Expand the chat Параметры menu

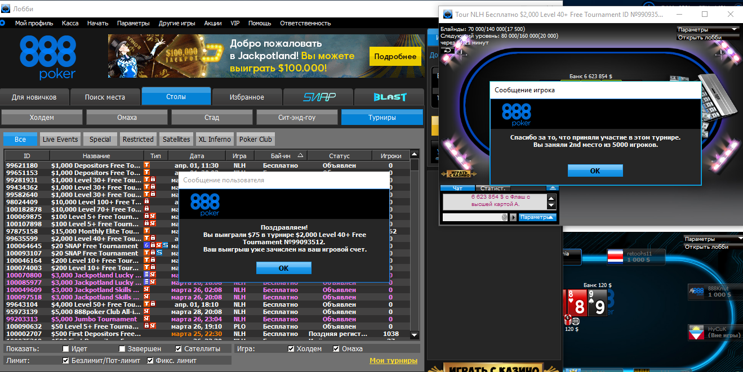[537, 217]
